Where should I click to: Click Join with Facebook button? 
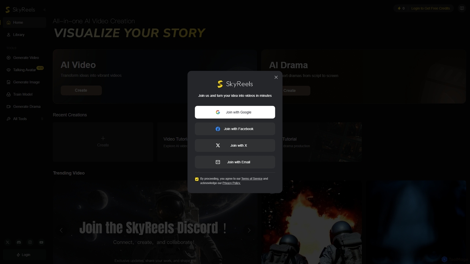point(235,129)
